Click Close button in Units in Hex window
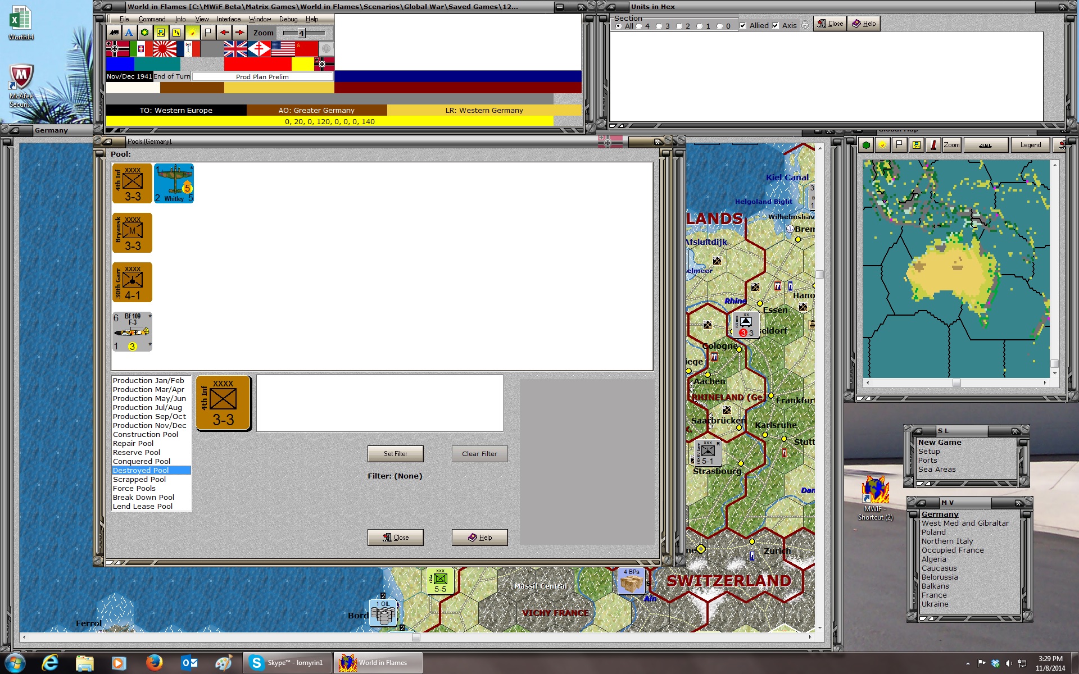Screen dimensions: 1079x674 click(x=830, y=24)
